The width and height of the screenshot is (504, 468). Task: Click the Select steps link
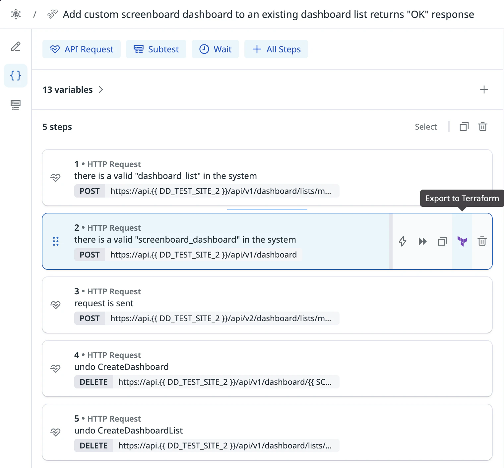[x=426, y=127]
